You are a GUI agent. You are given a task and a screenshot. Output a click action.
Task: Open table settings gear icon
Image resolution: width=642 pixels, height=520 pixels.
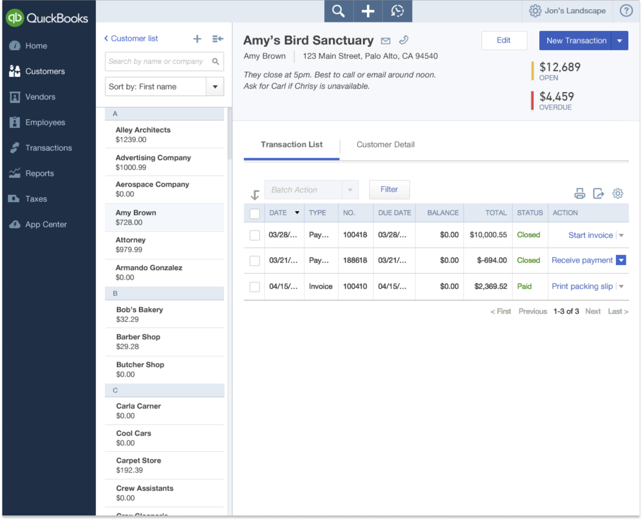click(x=617, y=193)
